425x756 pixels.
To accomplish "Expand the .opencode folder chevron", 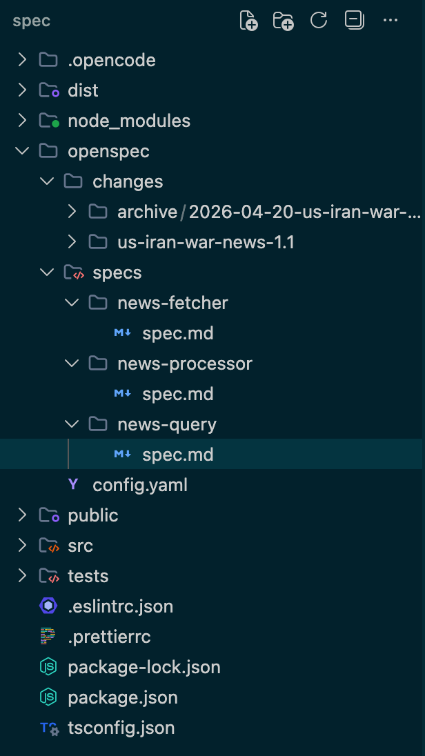I will pos(22,60).
